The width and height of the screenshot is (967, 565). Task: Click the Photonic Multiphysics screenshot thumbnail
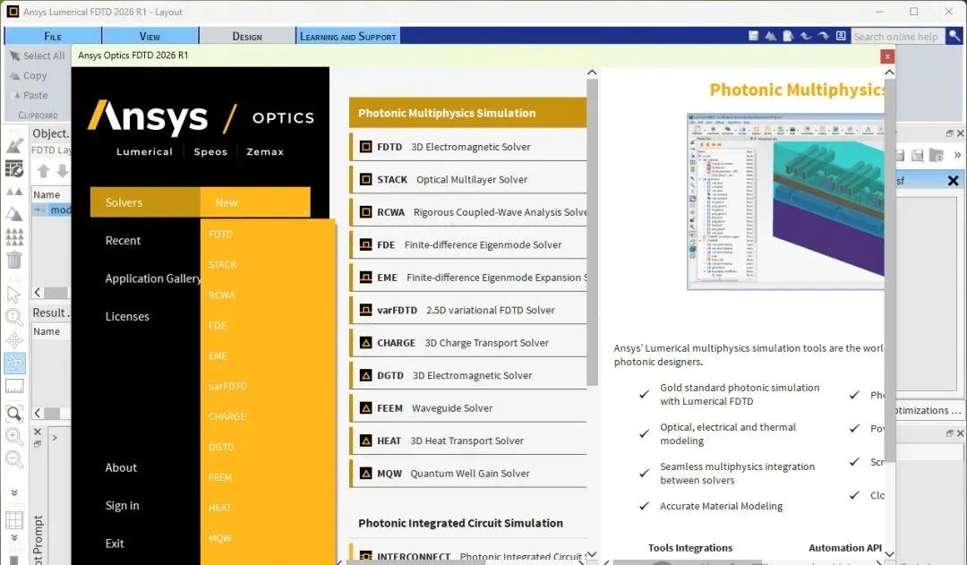click(x=786, y=201)
